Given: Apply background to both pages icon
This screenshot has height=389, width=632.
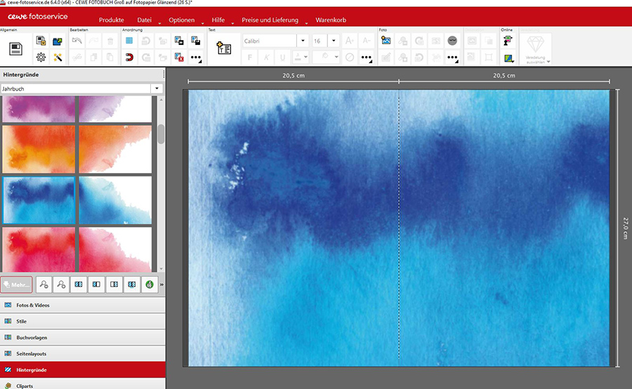Looking at the screenshot, I should (x=79, y=284).
